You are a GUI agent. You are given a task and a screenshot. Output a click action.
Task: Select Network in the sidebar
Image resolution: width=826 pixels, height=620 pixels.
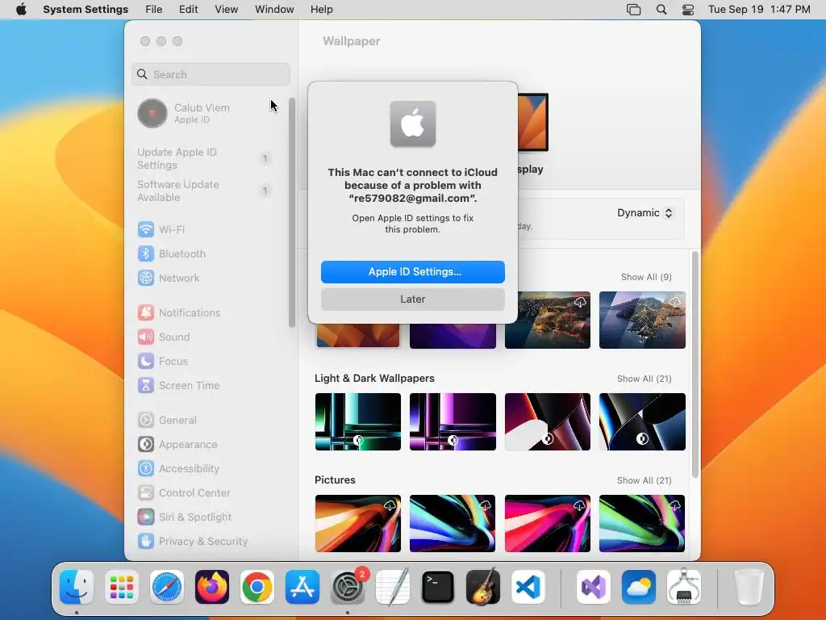(169, 278)
